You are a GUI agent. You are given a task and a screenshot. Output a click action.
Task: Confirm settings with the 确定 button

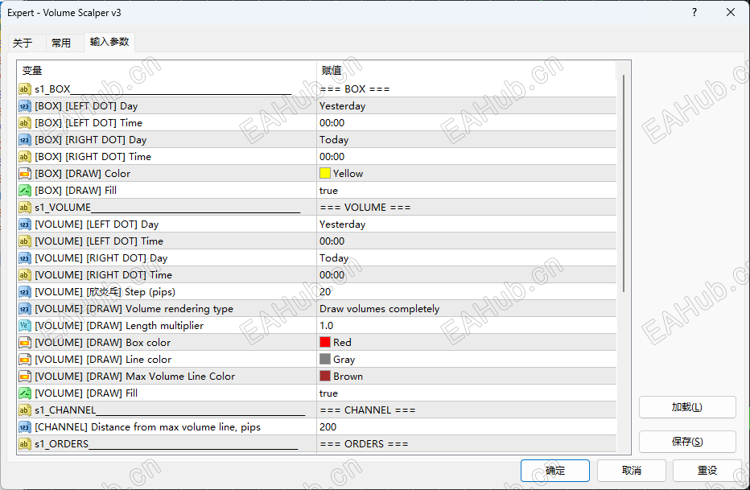[554, 471]
